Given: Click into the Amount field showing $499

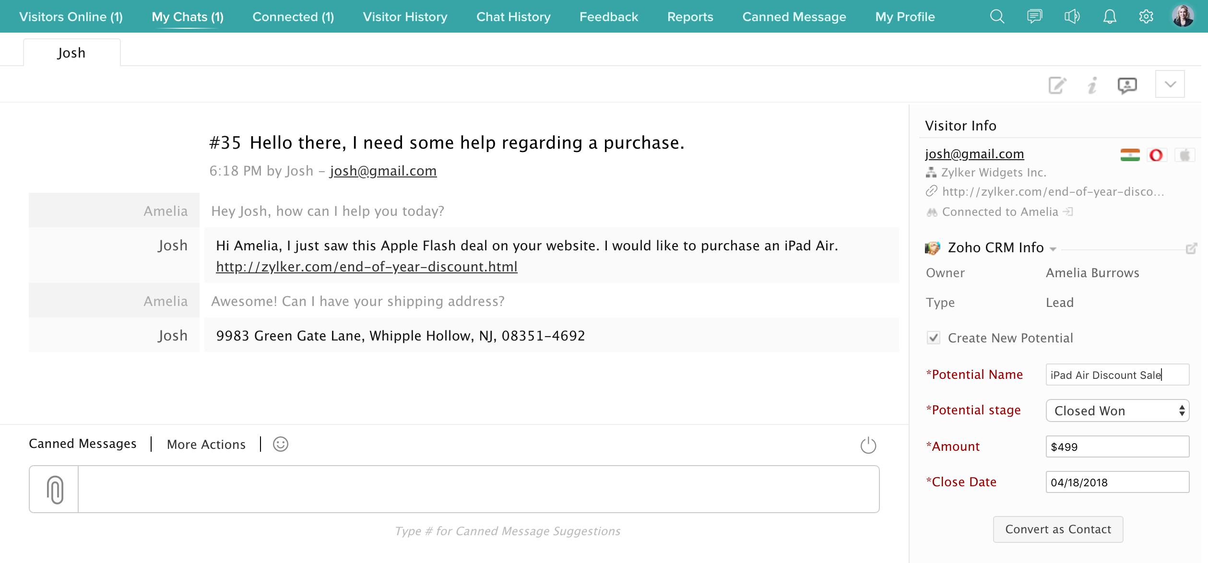Looking at the screenshot, I should tap(1117, 446).
